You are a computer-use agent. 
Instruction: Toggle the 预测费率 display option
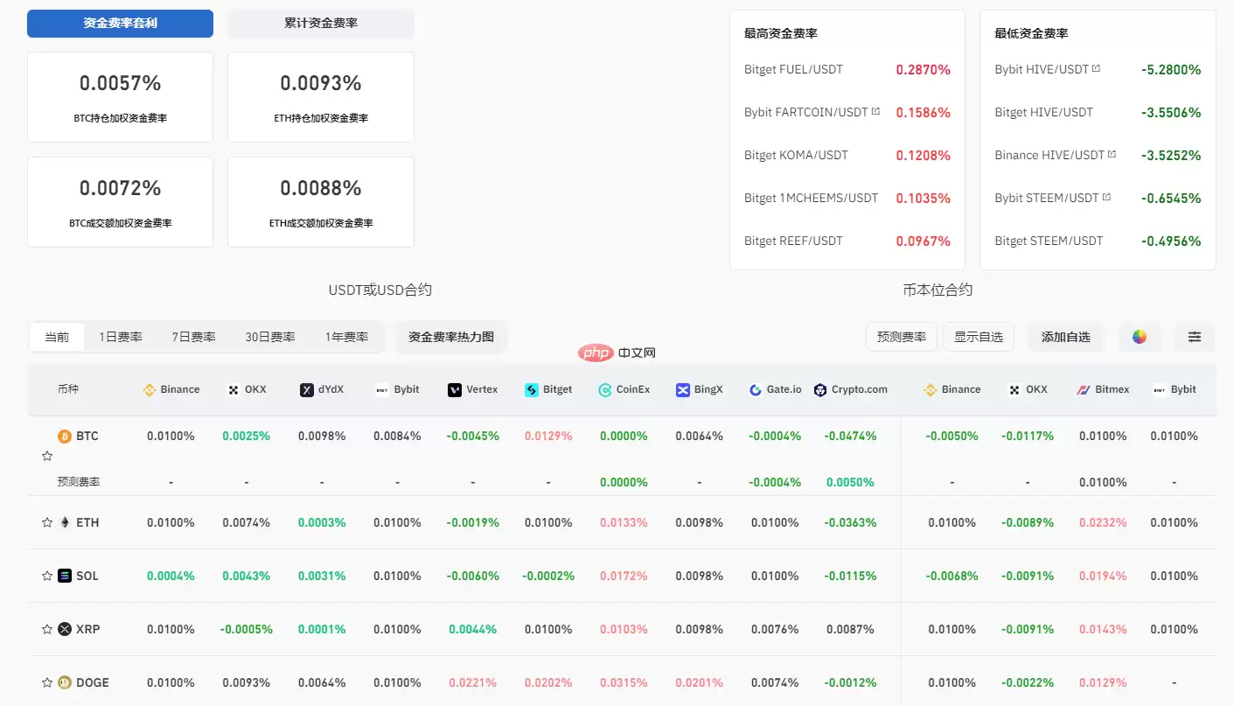pos(901,337)
